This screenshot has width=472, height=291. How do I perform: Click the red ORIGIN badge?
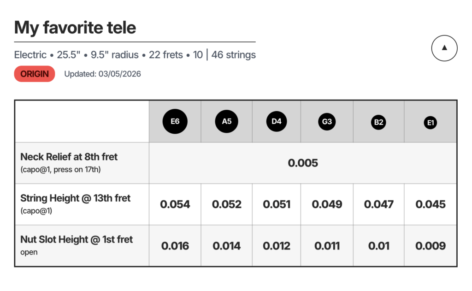pyautogui.click(x=35, y=74)
